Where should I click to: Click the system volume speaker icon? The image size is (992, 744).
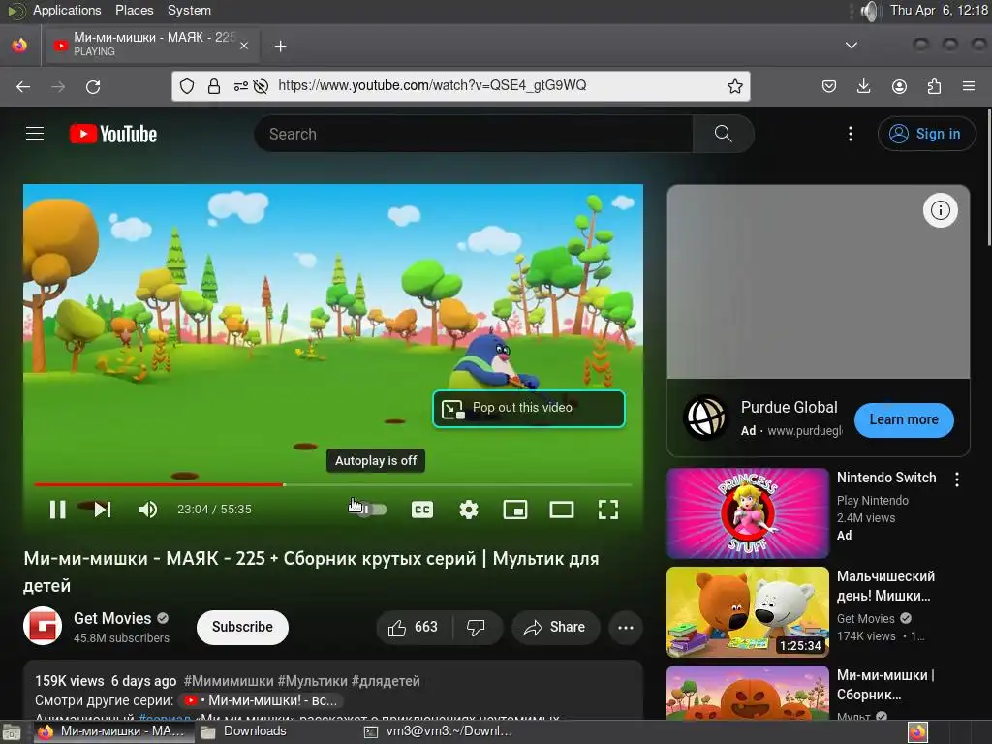pyautogui.click(x=871, y=11)
